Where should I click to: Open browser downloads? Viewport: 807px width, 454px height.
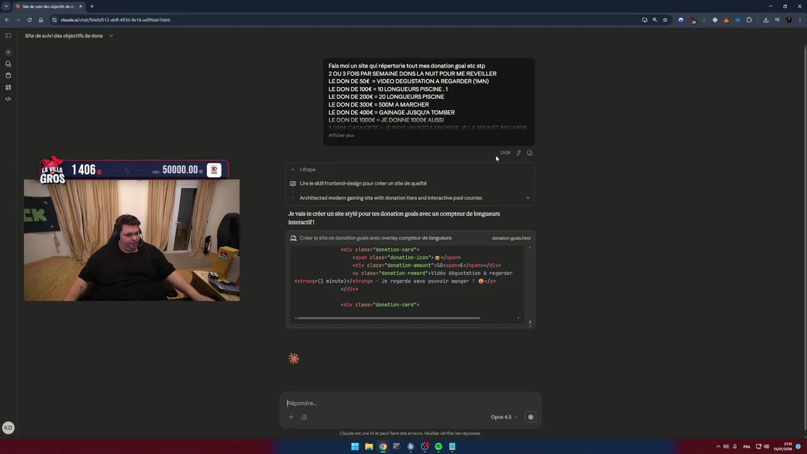click(x=766, y=20)
